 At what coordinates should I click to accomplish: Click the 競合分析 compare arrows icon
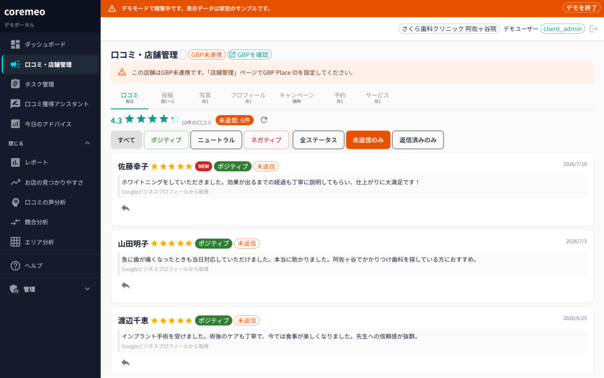pyautogui.click(x=15, y=222)
